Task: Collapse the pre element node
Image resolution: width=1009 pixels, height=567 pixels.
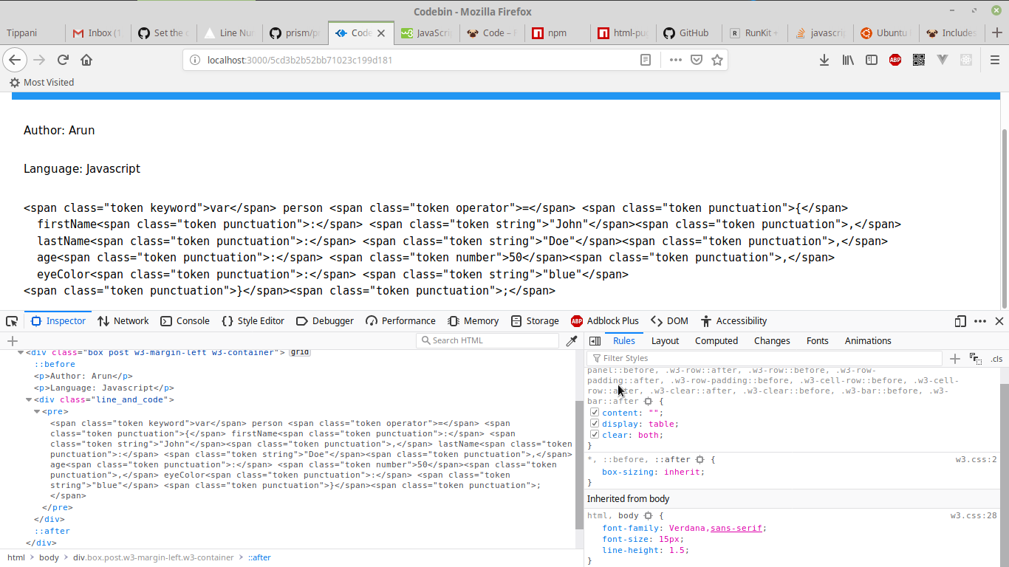Action: 37,411
